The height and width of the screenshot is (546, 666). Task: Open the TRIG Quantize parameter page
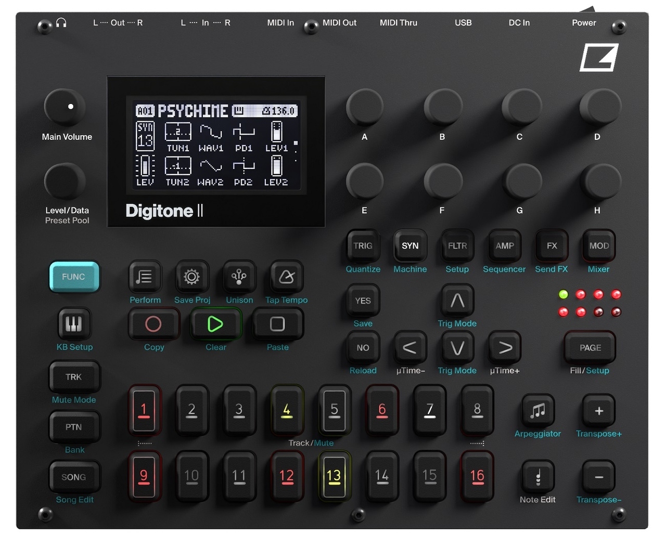pos(363,245)
